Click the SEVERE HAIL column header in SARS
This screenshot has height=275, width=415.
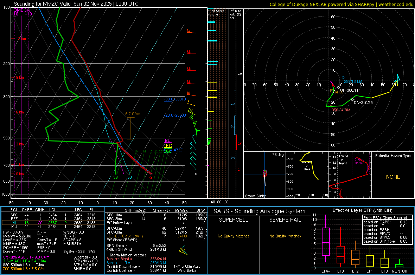(285, 220)
